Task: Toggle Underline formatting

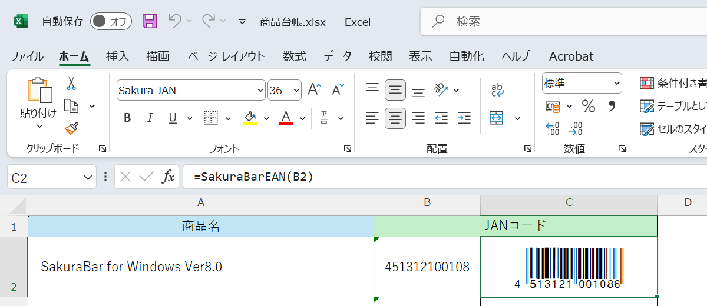Action: [173, 118]
